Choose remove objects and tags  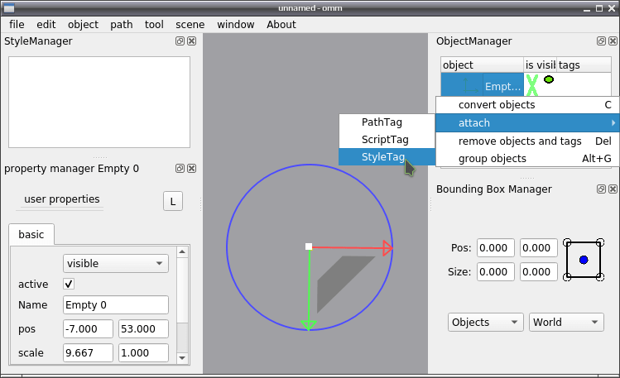[x=527, y=141]
